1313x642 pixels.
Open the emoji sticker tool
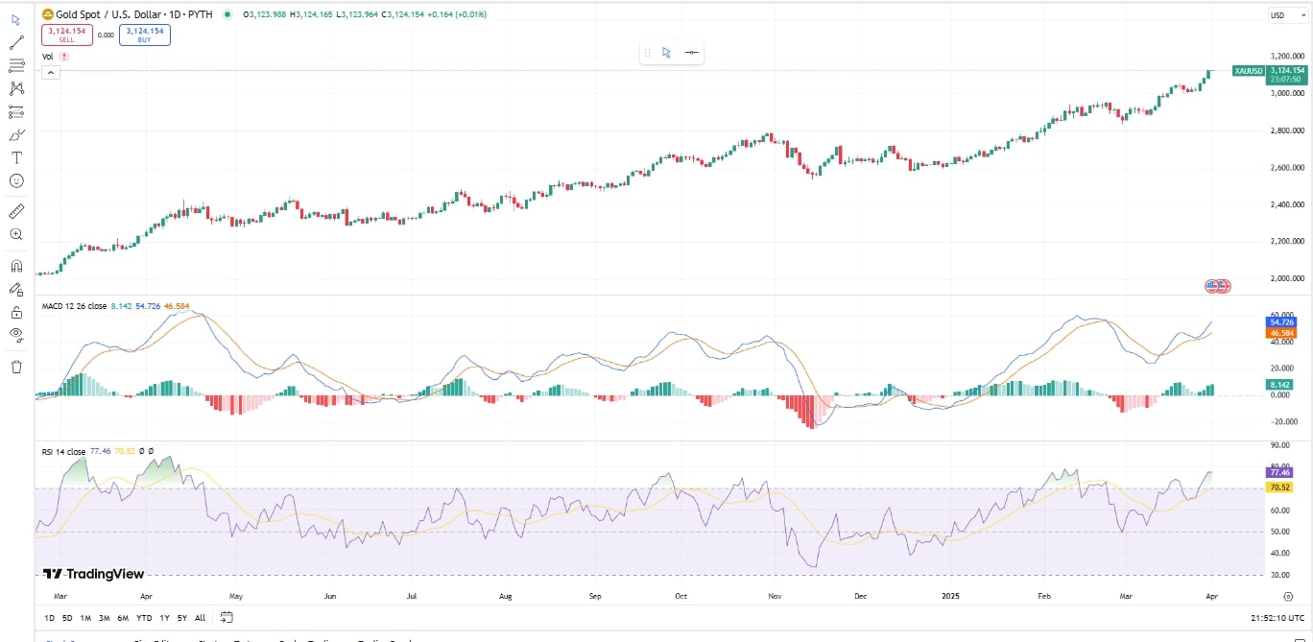(x=16, y=180)
